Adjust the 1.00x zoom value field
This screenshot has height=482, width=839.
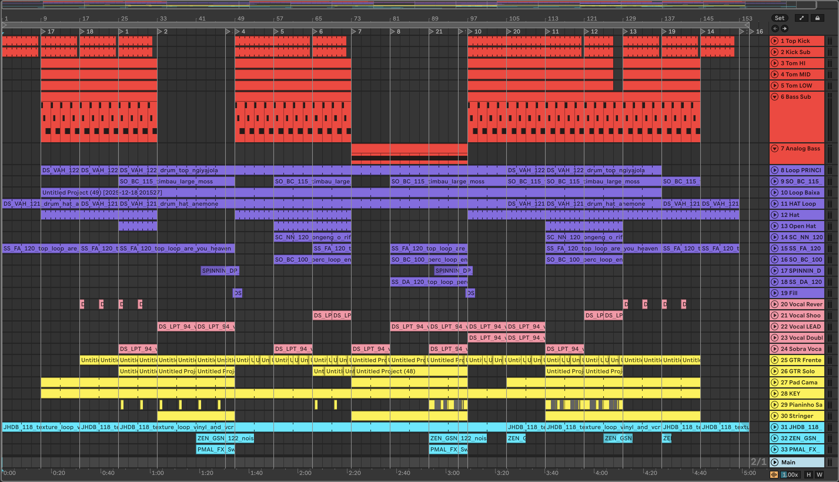pos(790,474)
